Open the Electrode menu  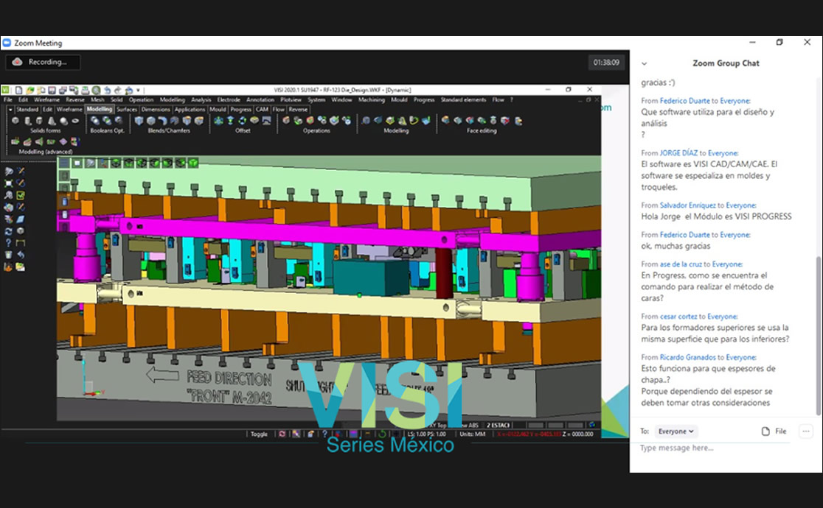pyautogui.click(x=229, y=99)
